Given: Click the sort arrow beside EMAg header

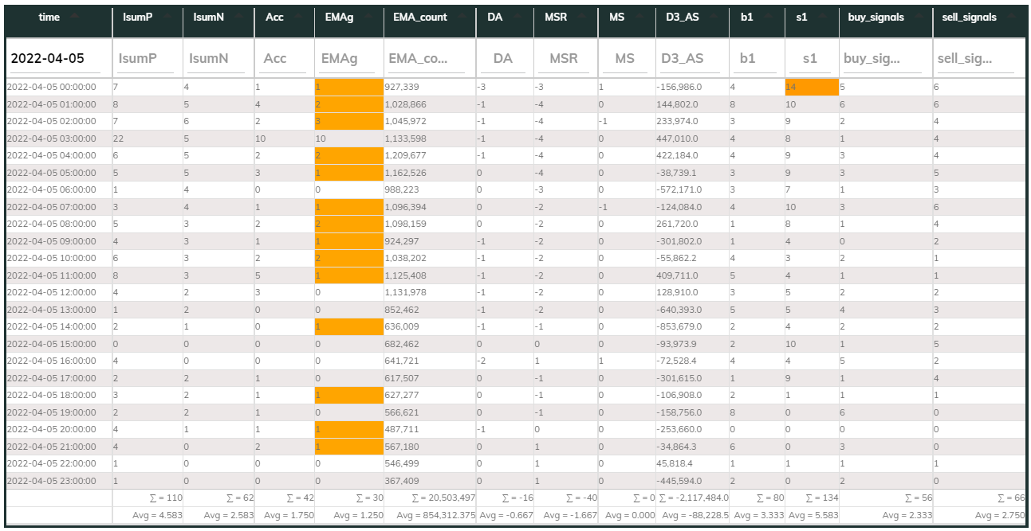Looking at the screenshot, I should click(365, 17).
